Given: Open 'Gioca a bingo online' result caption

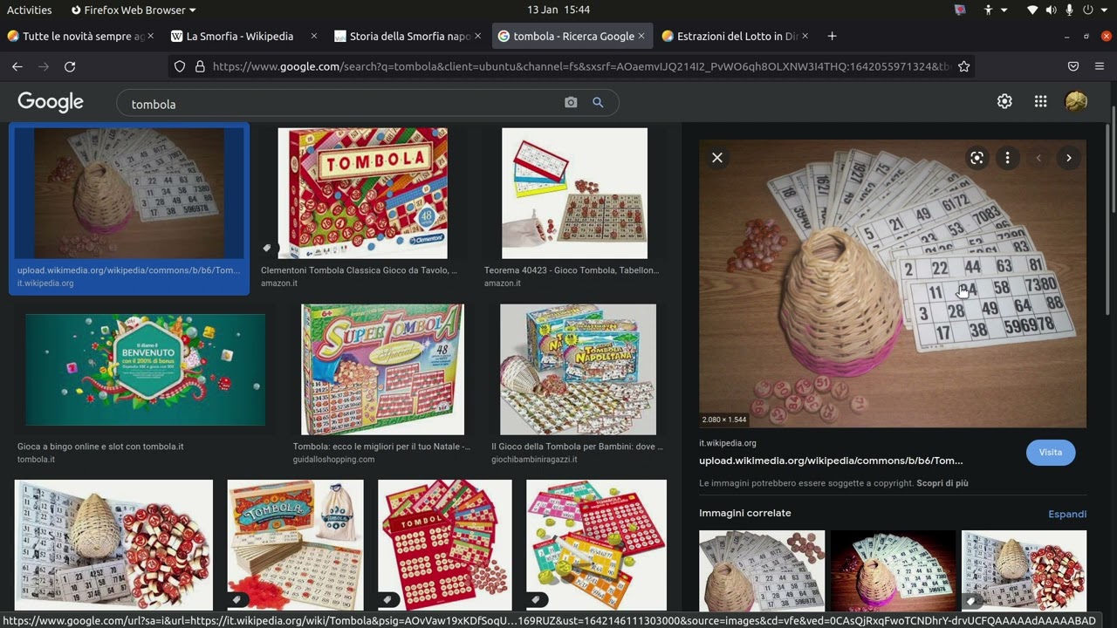Looking at the screenshot, I should click(x=100, y=447).
